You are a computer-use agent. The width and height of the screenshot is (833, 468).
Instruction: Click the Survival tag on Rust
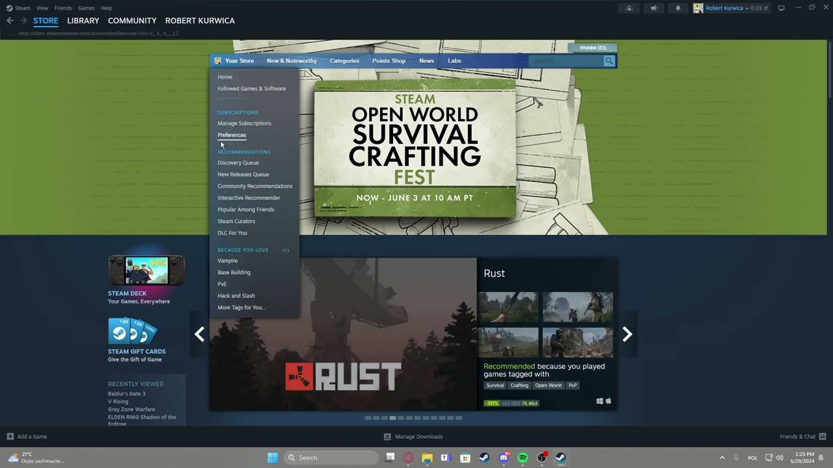(495, 385)
